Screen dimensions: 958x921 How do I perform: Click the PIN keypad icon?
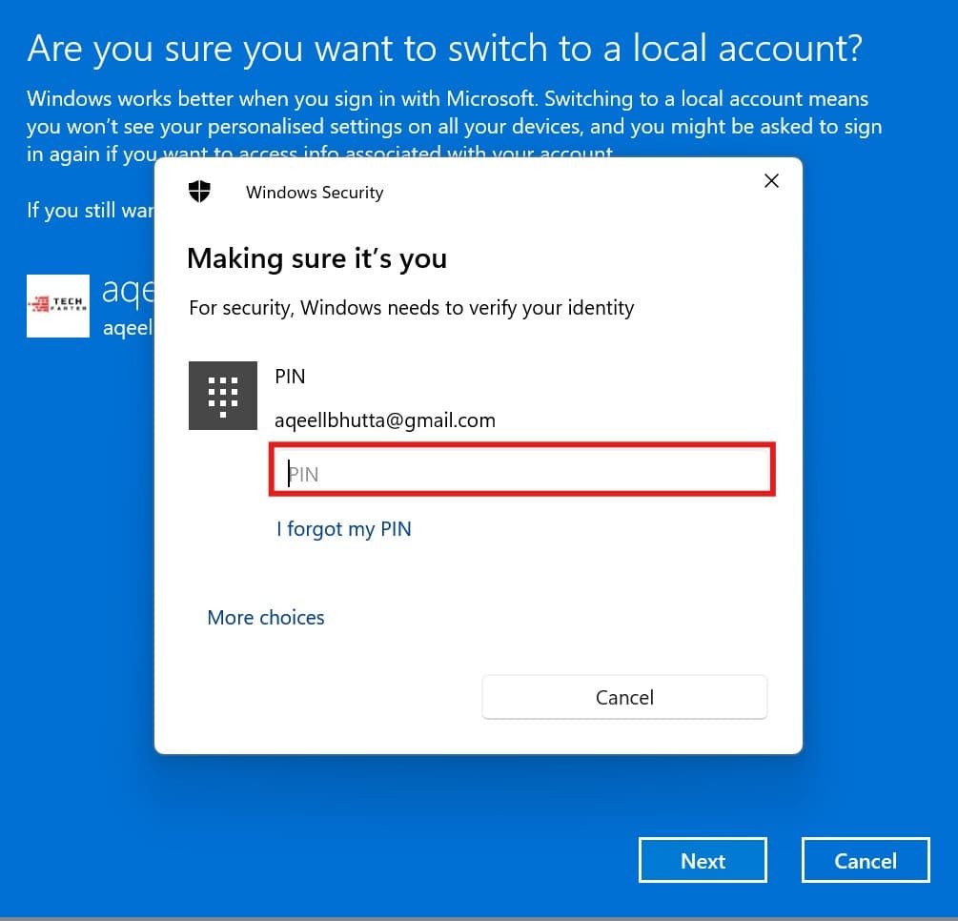pos(223,396)
